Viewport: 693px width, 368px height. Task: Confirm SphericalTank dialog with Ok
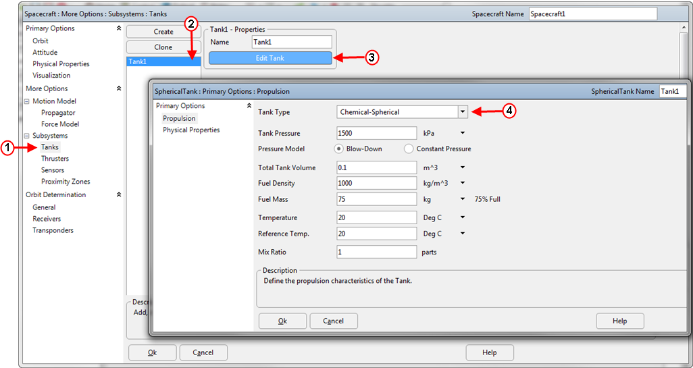[x=282, y=321]
